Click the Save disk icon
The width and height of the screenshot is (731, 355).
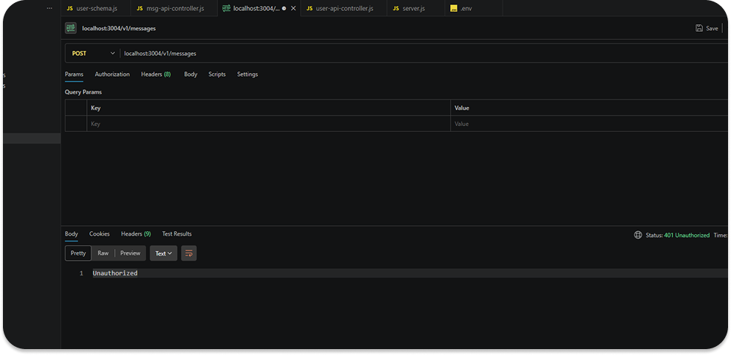pyautogui.click(x=699, y=28)
